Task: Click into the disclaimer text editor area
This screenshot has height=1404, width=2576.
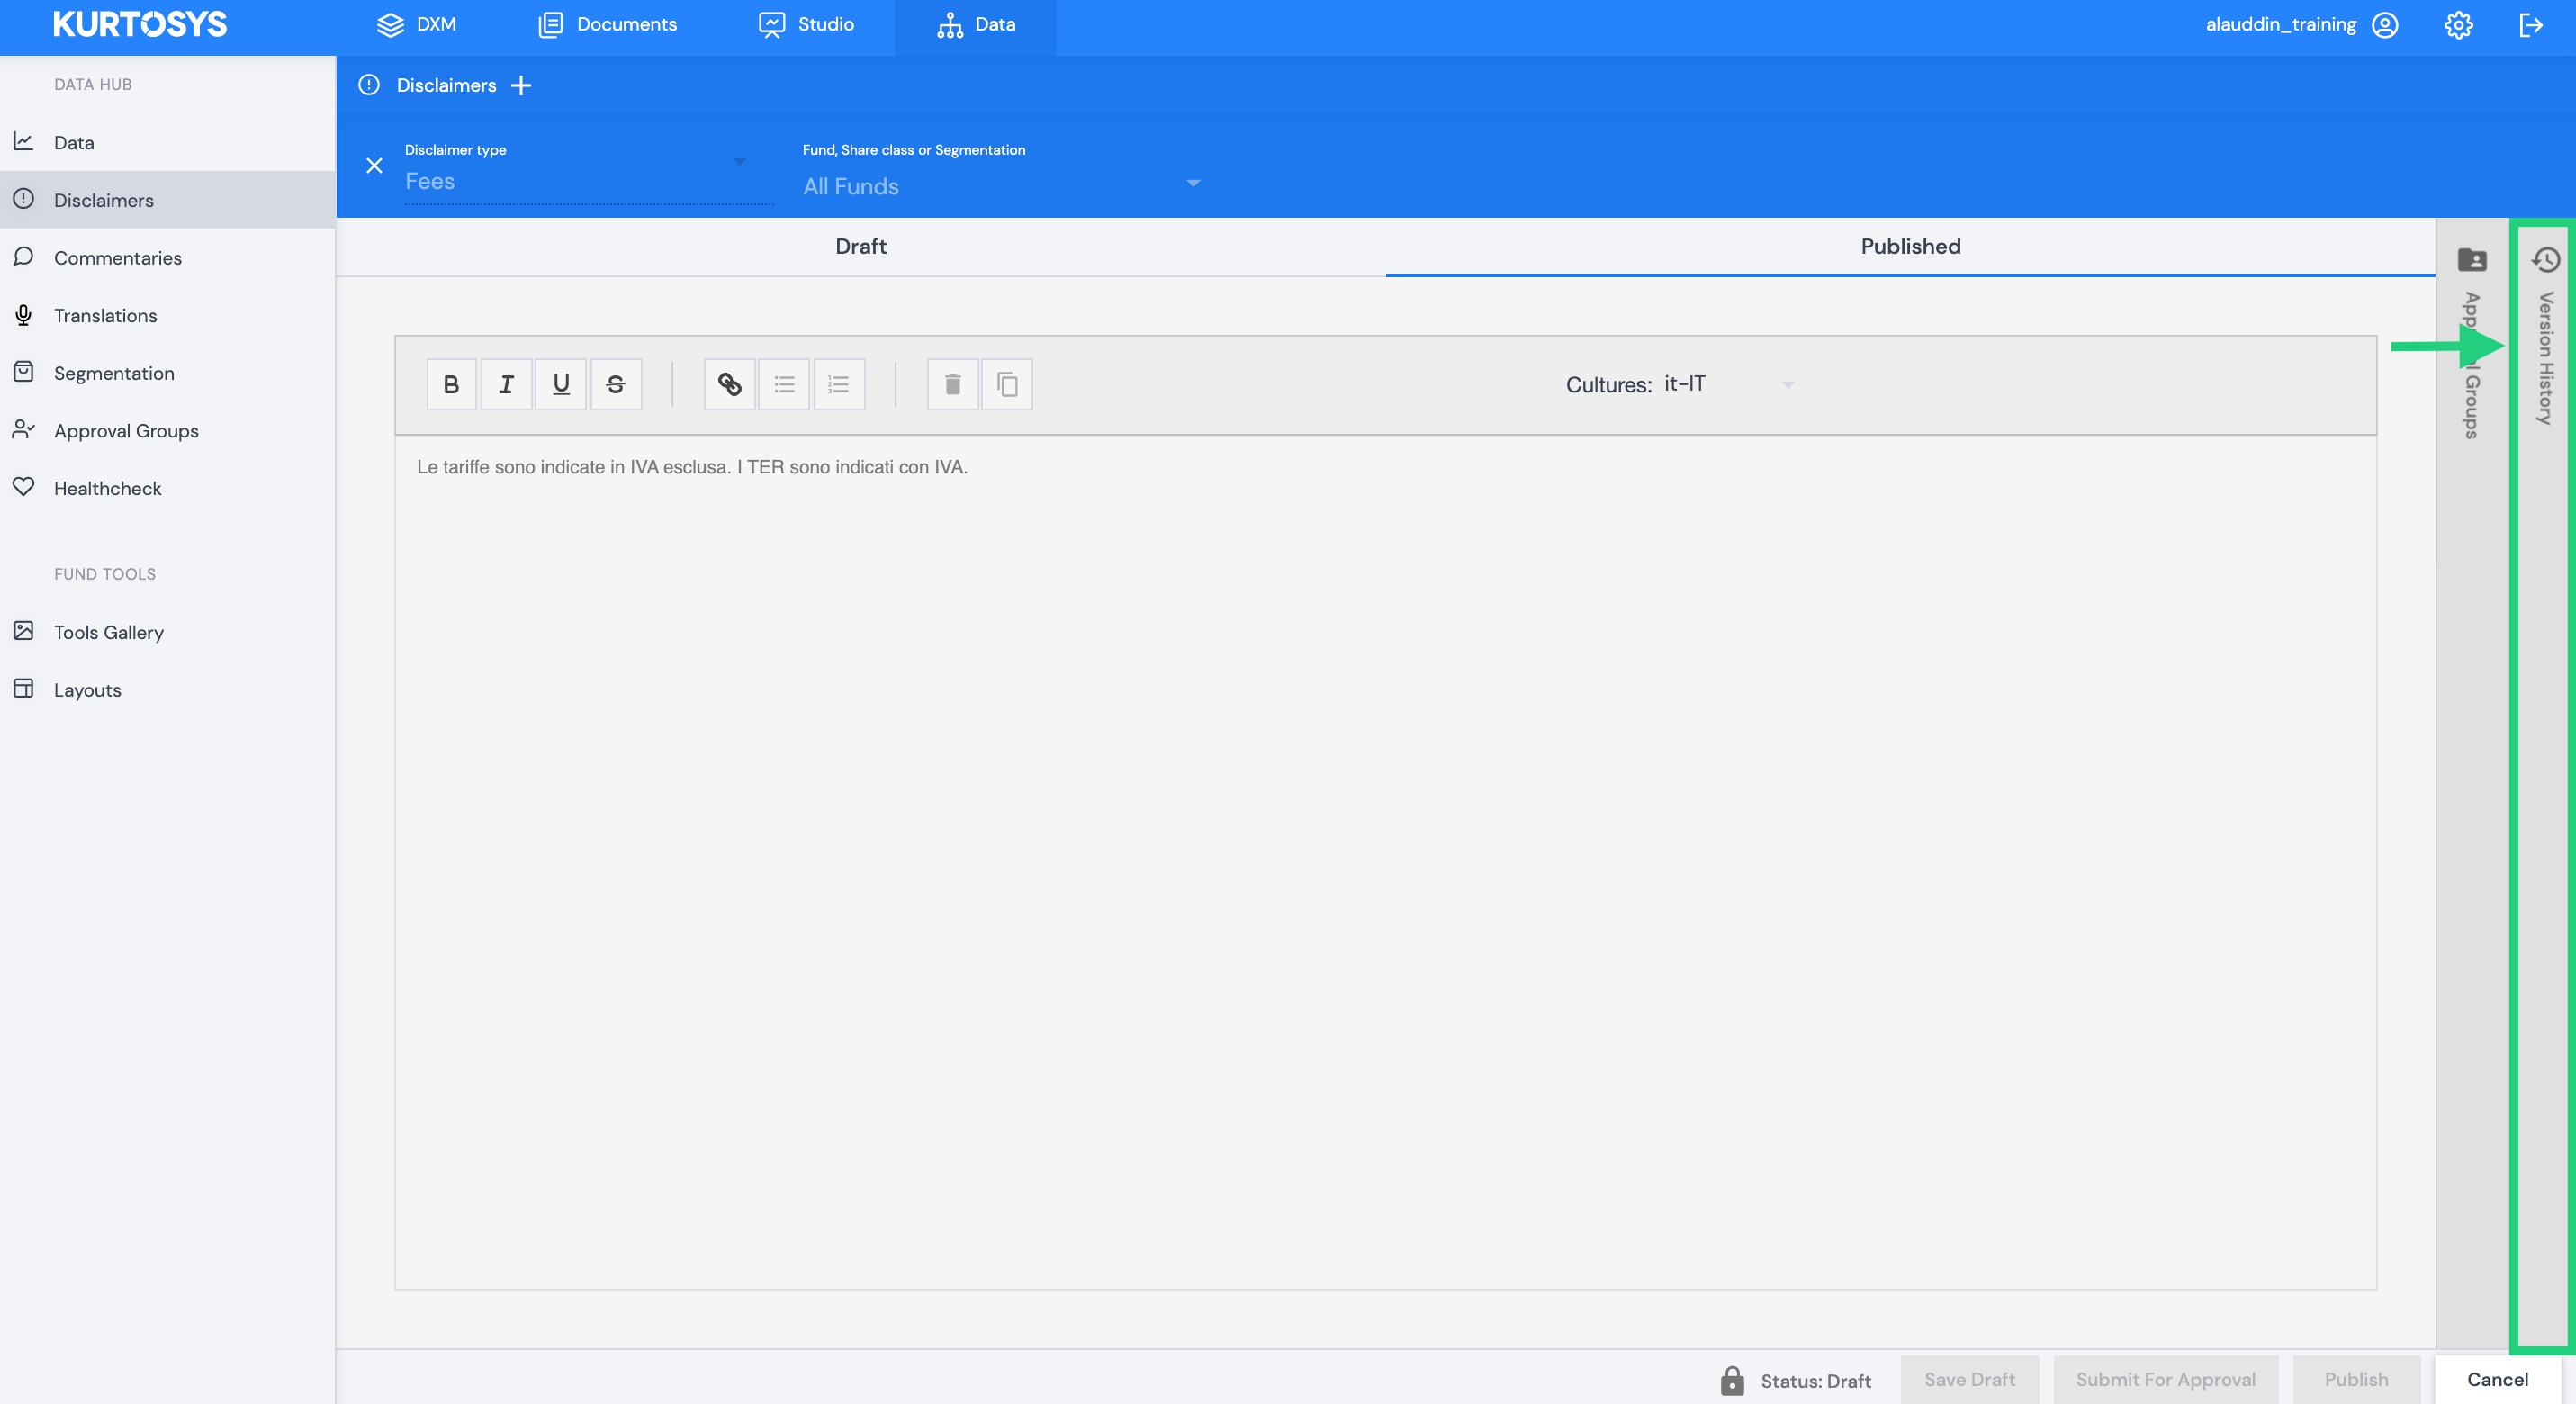Action: tap(1385, 860)
